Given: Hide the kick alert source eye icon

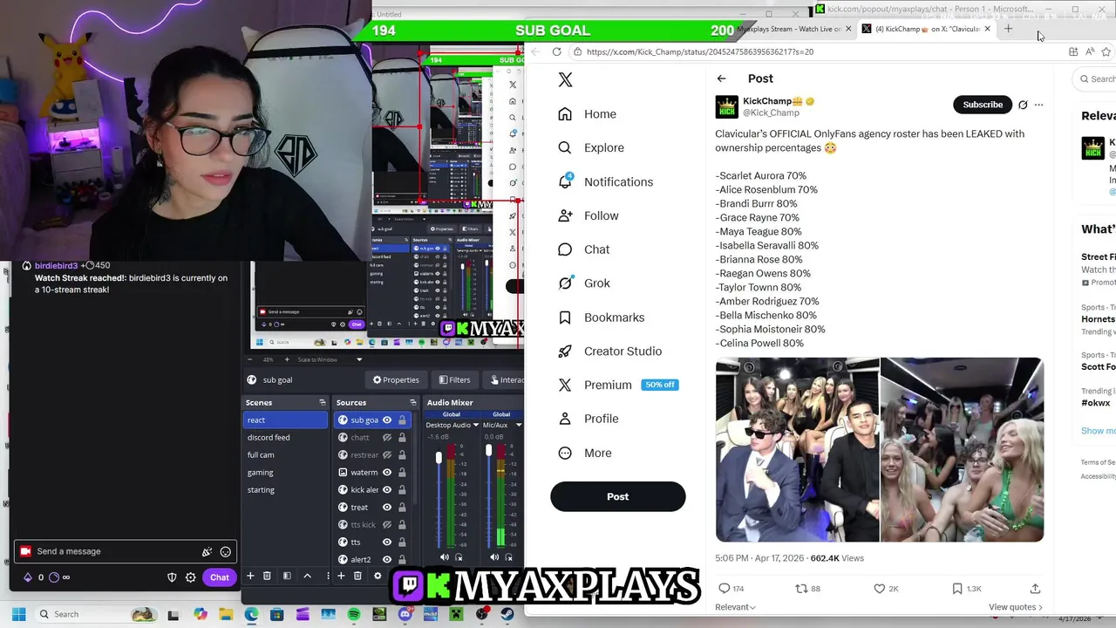Looking at the screenshot, I should pos(387,489).
